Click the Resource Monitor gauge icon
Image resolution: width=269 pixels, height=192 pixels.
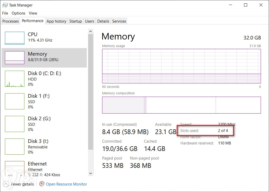pyautogui.click(x=42, y=184)
